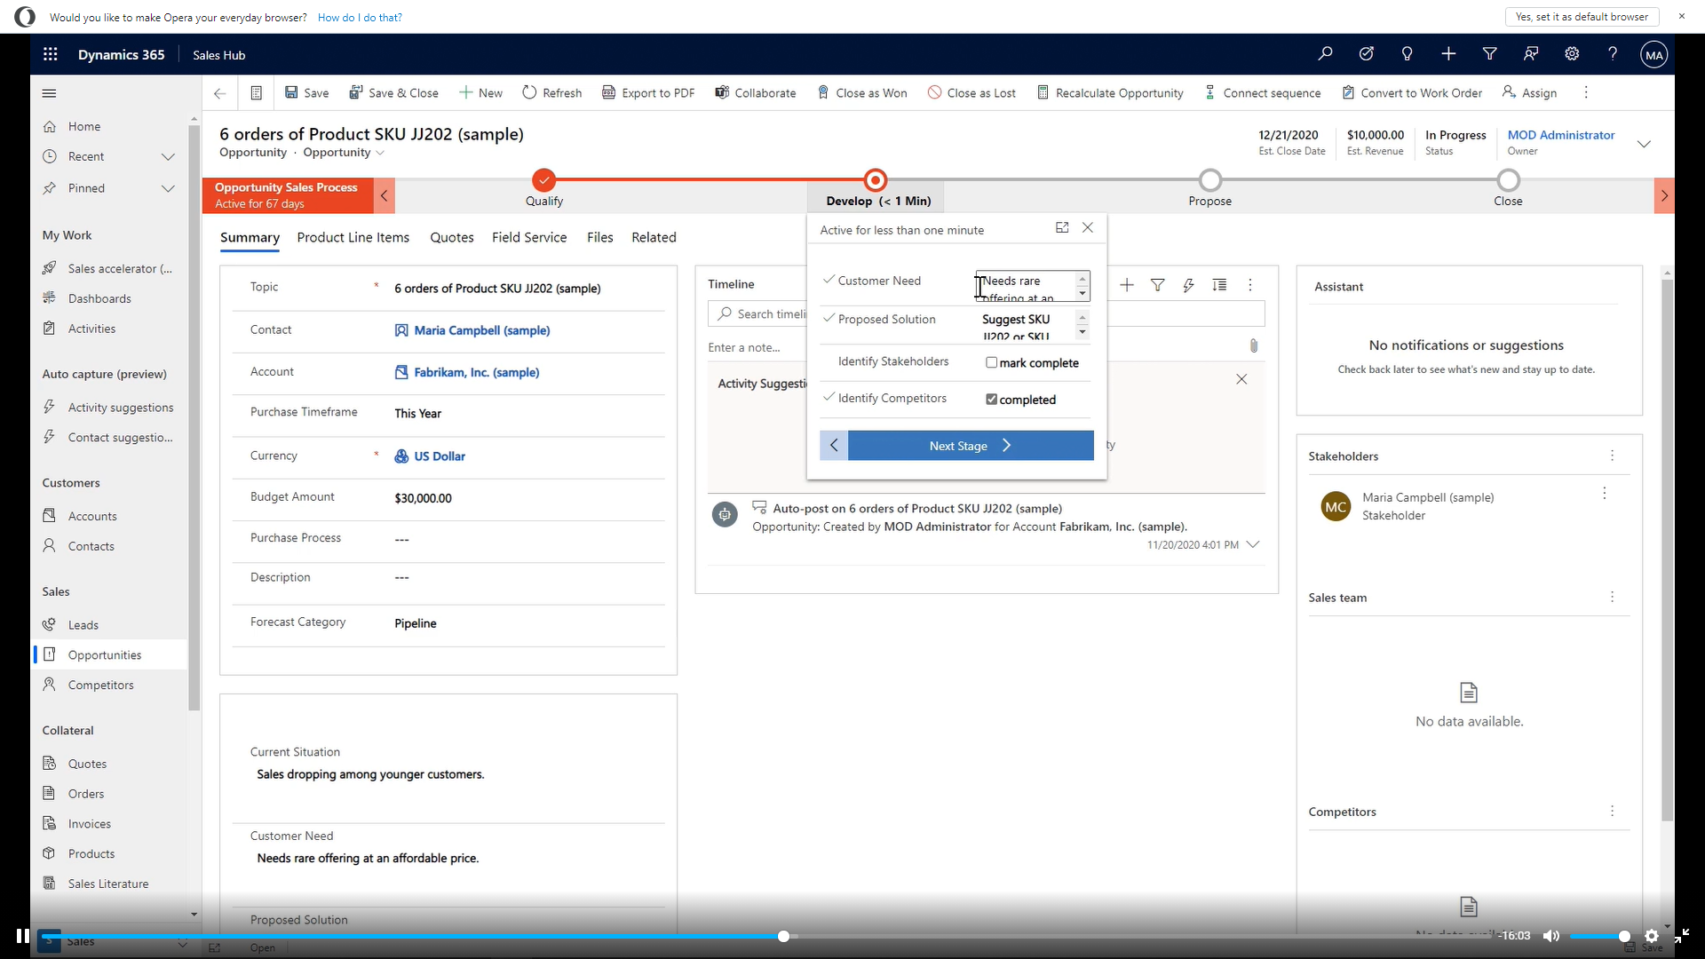1705x959 pixels.
Task: Check Identify Stakeholders mark complete box
Action: point(992,363)
